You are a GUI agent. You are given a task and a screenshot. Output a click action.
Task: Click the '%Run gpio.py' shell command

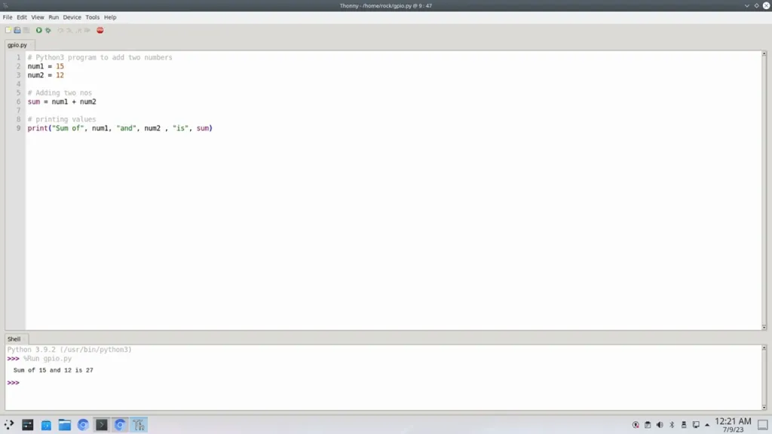pyautogui.click(x=47, y=359)
